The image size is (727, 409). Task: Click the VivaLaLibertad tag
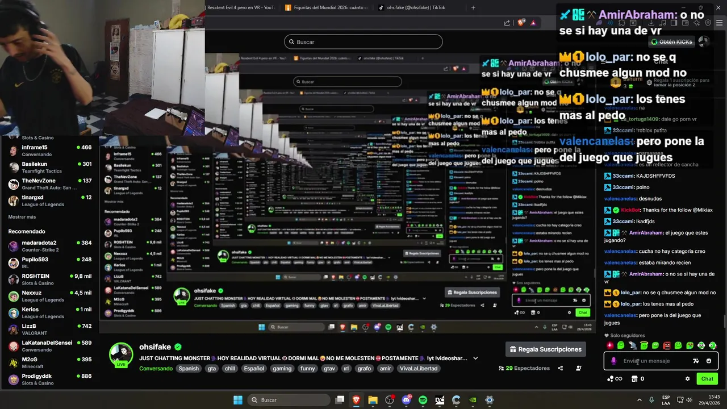pyautogui.click(x=419, y=369)
